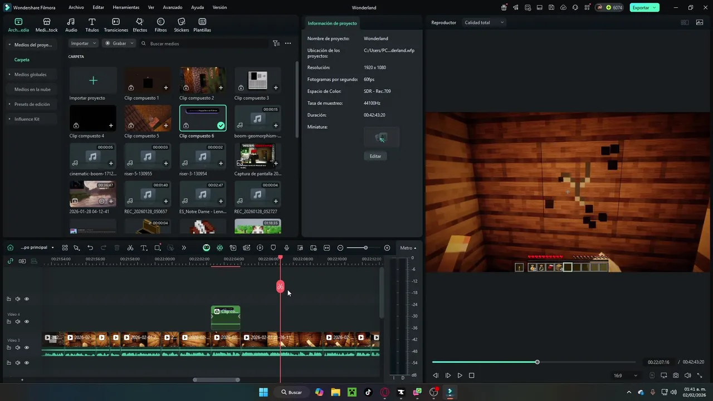Open the Metro audio meter dropdown
Image resolution: width=713 pixels, height=401 pixels.
point(408,248)
